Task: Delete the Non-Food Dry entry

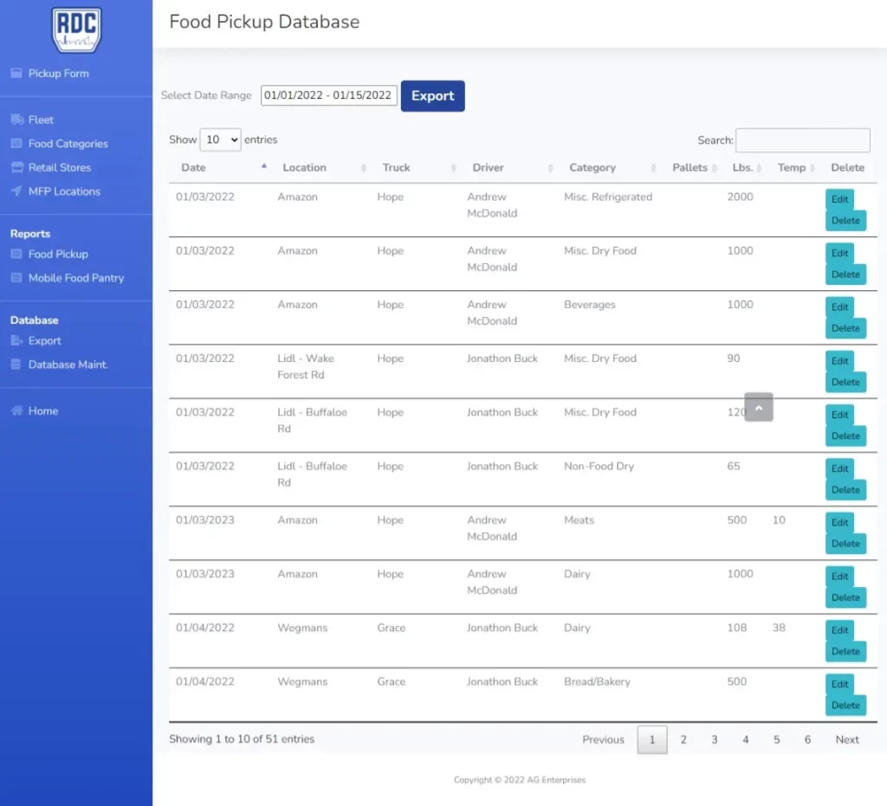Action: click(x=845, y=490)
